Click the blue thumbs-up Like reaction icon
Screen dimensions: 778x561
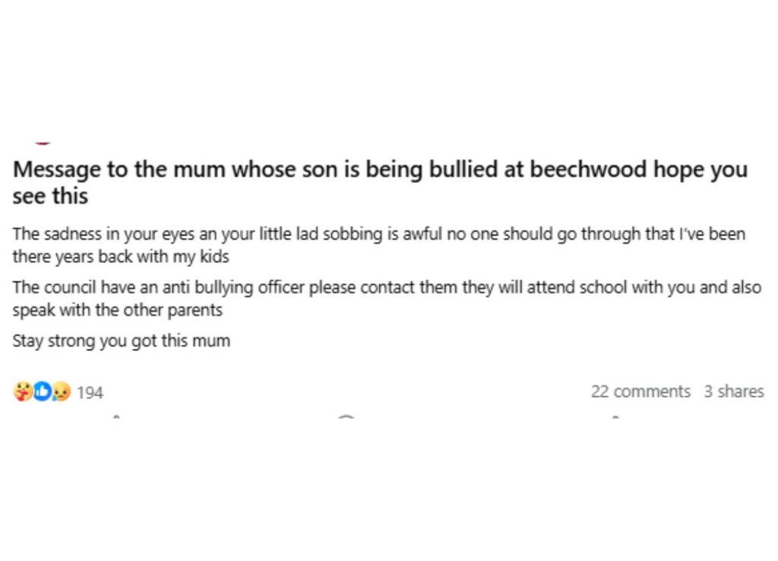(42, 391)
